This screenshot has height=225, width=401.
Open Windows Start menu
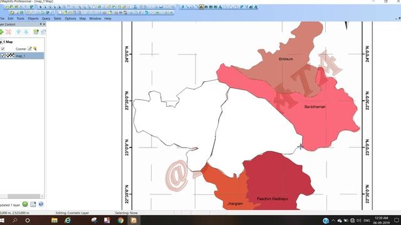click(x=2, y=220)
